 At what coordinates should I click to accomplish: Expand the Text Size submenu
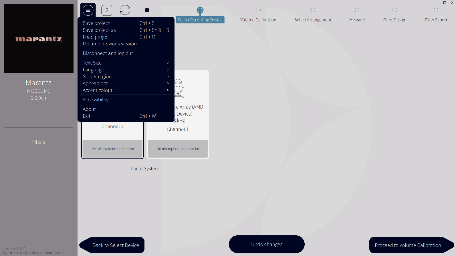coord(126,63)
